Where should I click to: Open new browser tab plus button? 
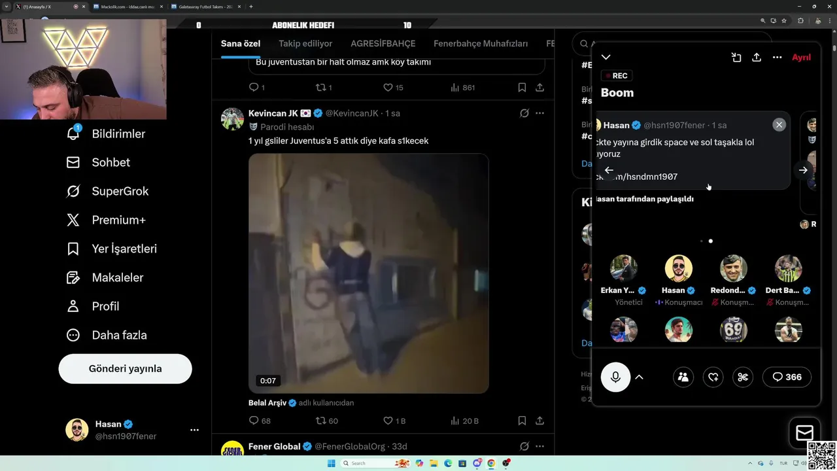[251, 7]
